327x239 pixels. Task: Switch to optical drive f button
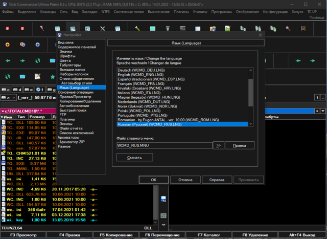click(40, 90)
